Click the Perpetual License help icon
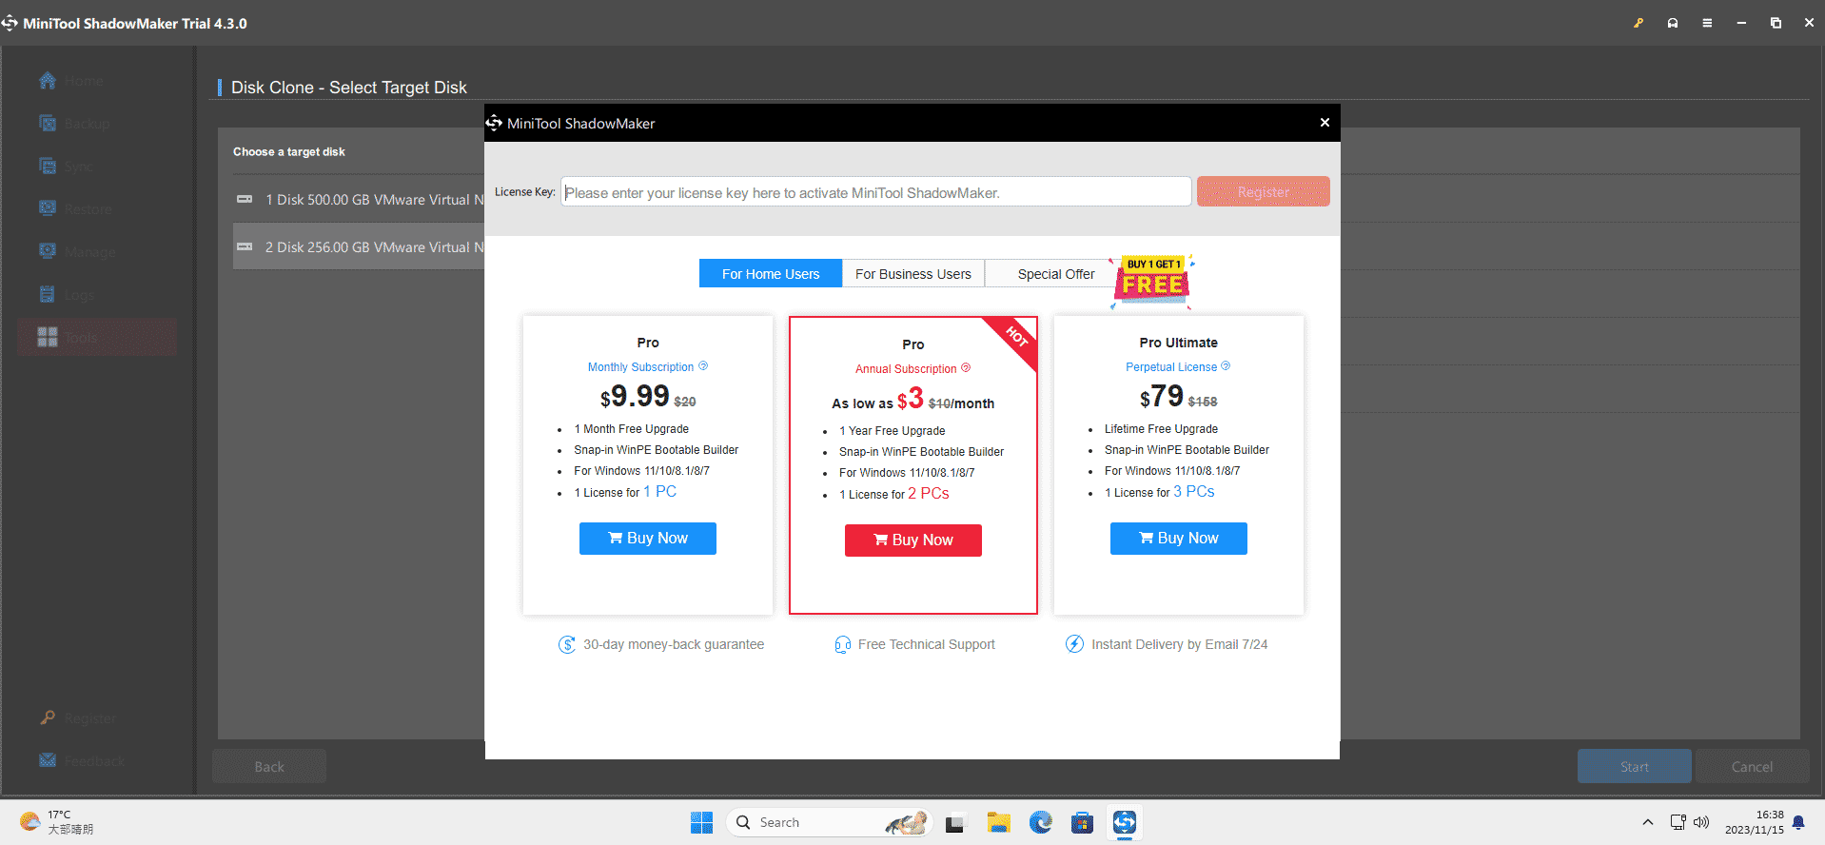1825x845 pixels. tap(1226, 366)
